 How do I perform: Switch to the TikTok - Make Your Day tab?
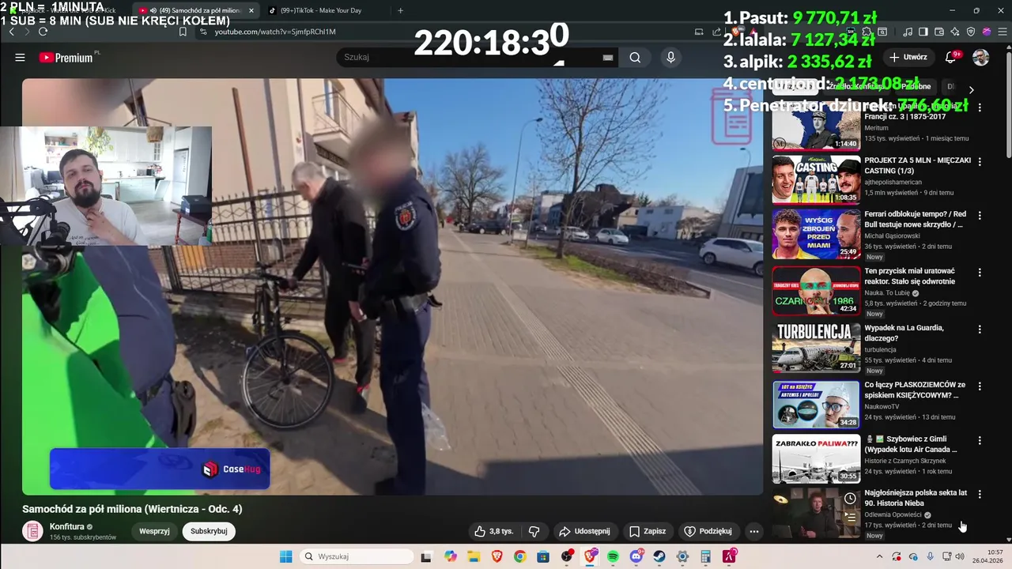(x=320, y=10)
